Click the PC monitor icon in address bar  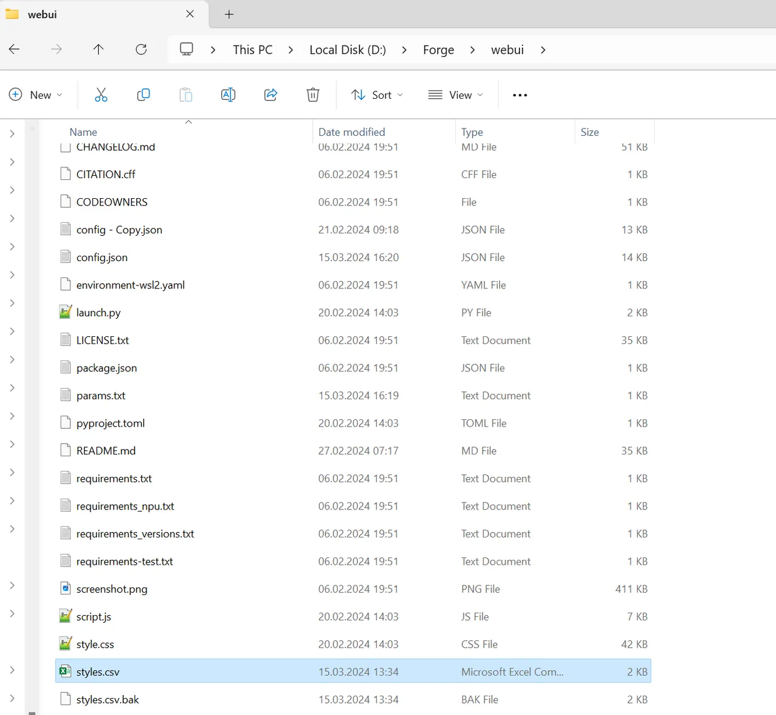[187, 49]
